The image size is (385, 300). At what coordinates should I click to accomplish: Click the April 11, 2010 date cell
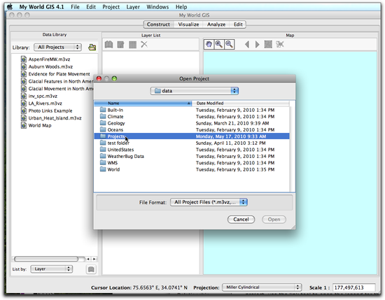pyautogui.click(x=230, y=143)
